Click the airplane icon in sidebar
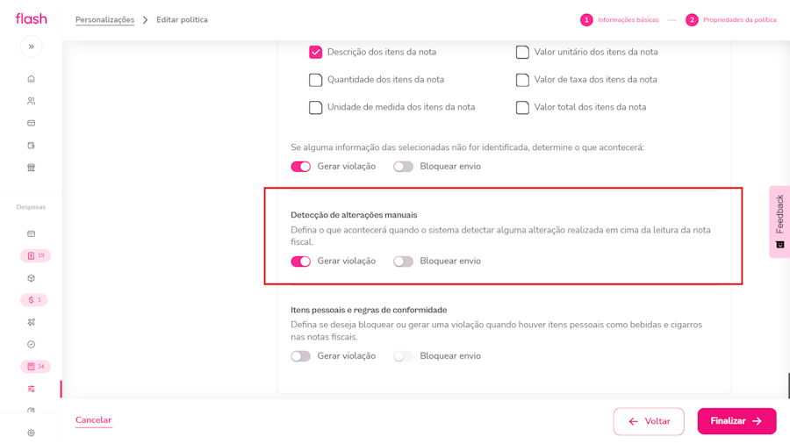The width and height of the screenshot is (790, 444). [31, 322]
